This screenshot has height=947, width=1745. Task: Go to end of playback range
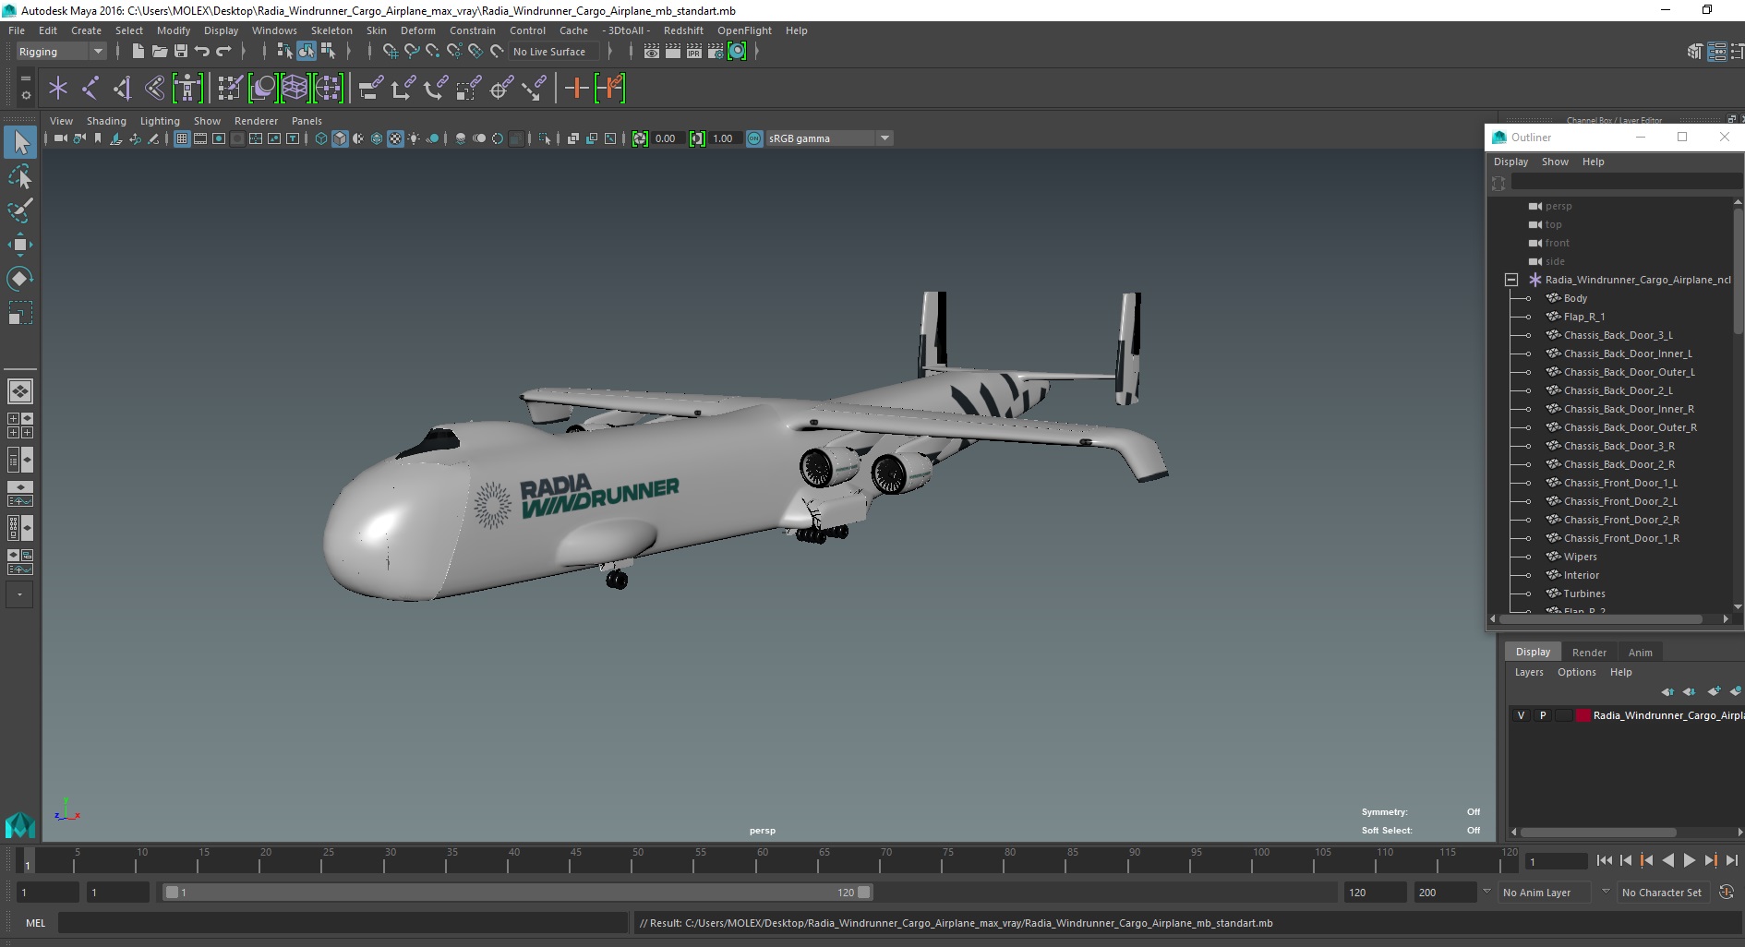tap(1732, 860)
